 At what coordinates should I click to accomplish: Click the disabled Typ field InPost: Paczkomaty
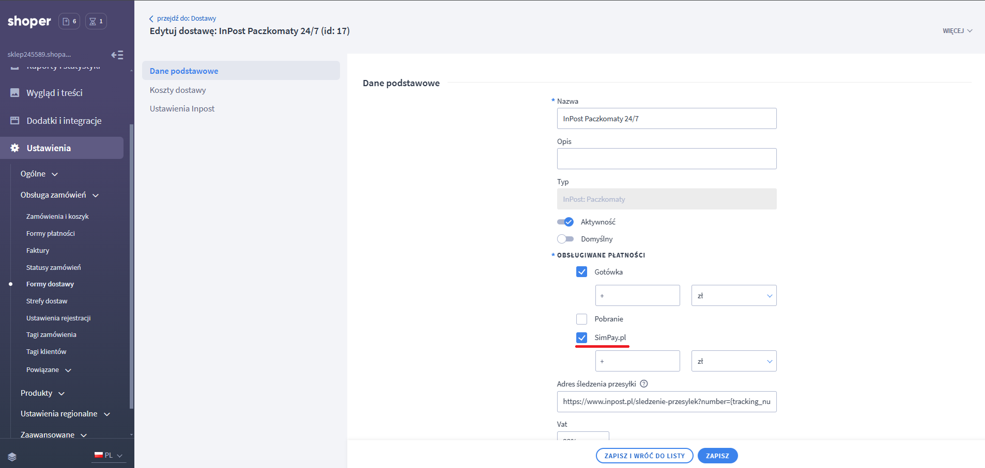(667, 199)
